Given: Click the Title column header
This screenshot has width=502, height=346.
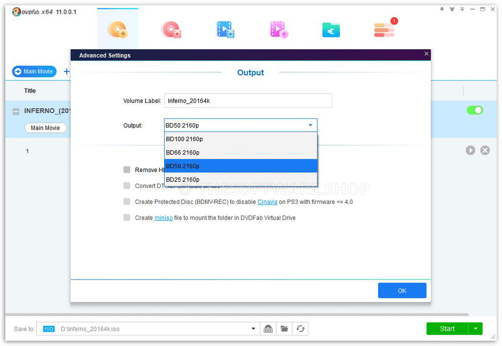Looking at the screenshot, I should [30, 91].
